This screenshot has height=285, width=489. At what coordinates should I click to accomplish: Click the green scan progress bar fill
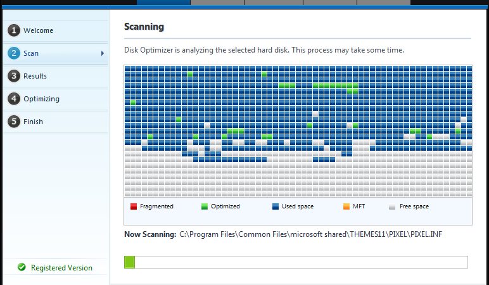point(129,262)
